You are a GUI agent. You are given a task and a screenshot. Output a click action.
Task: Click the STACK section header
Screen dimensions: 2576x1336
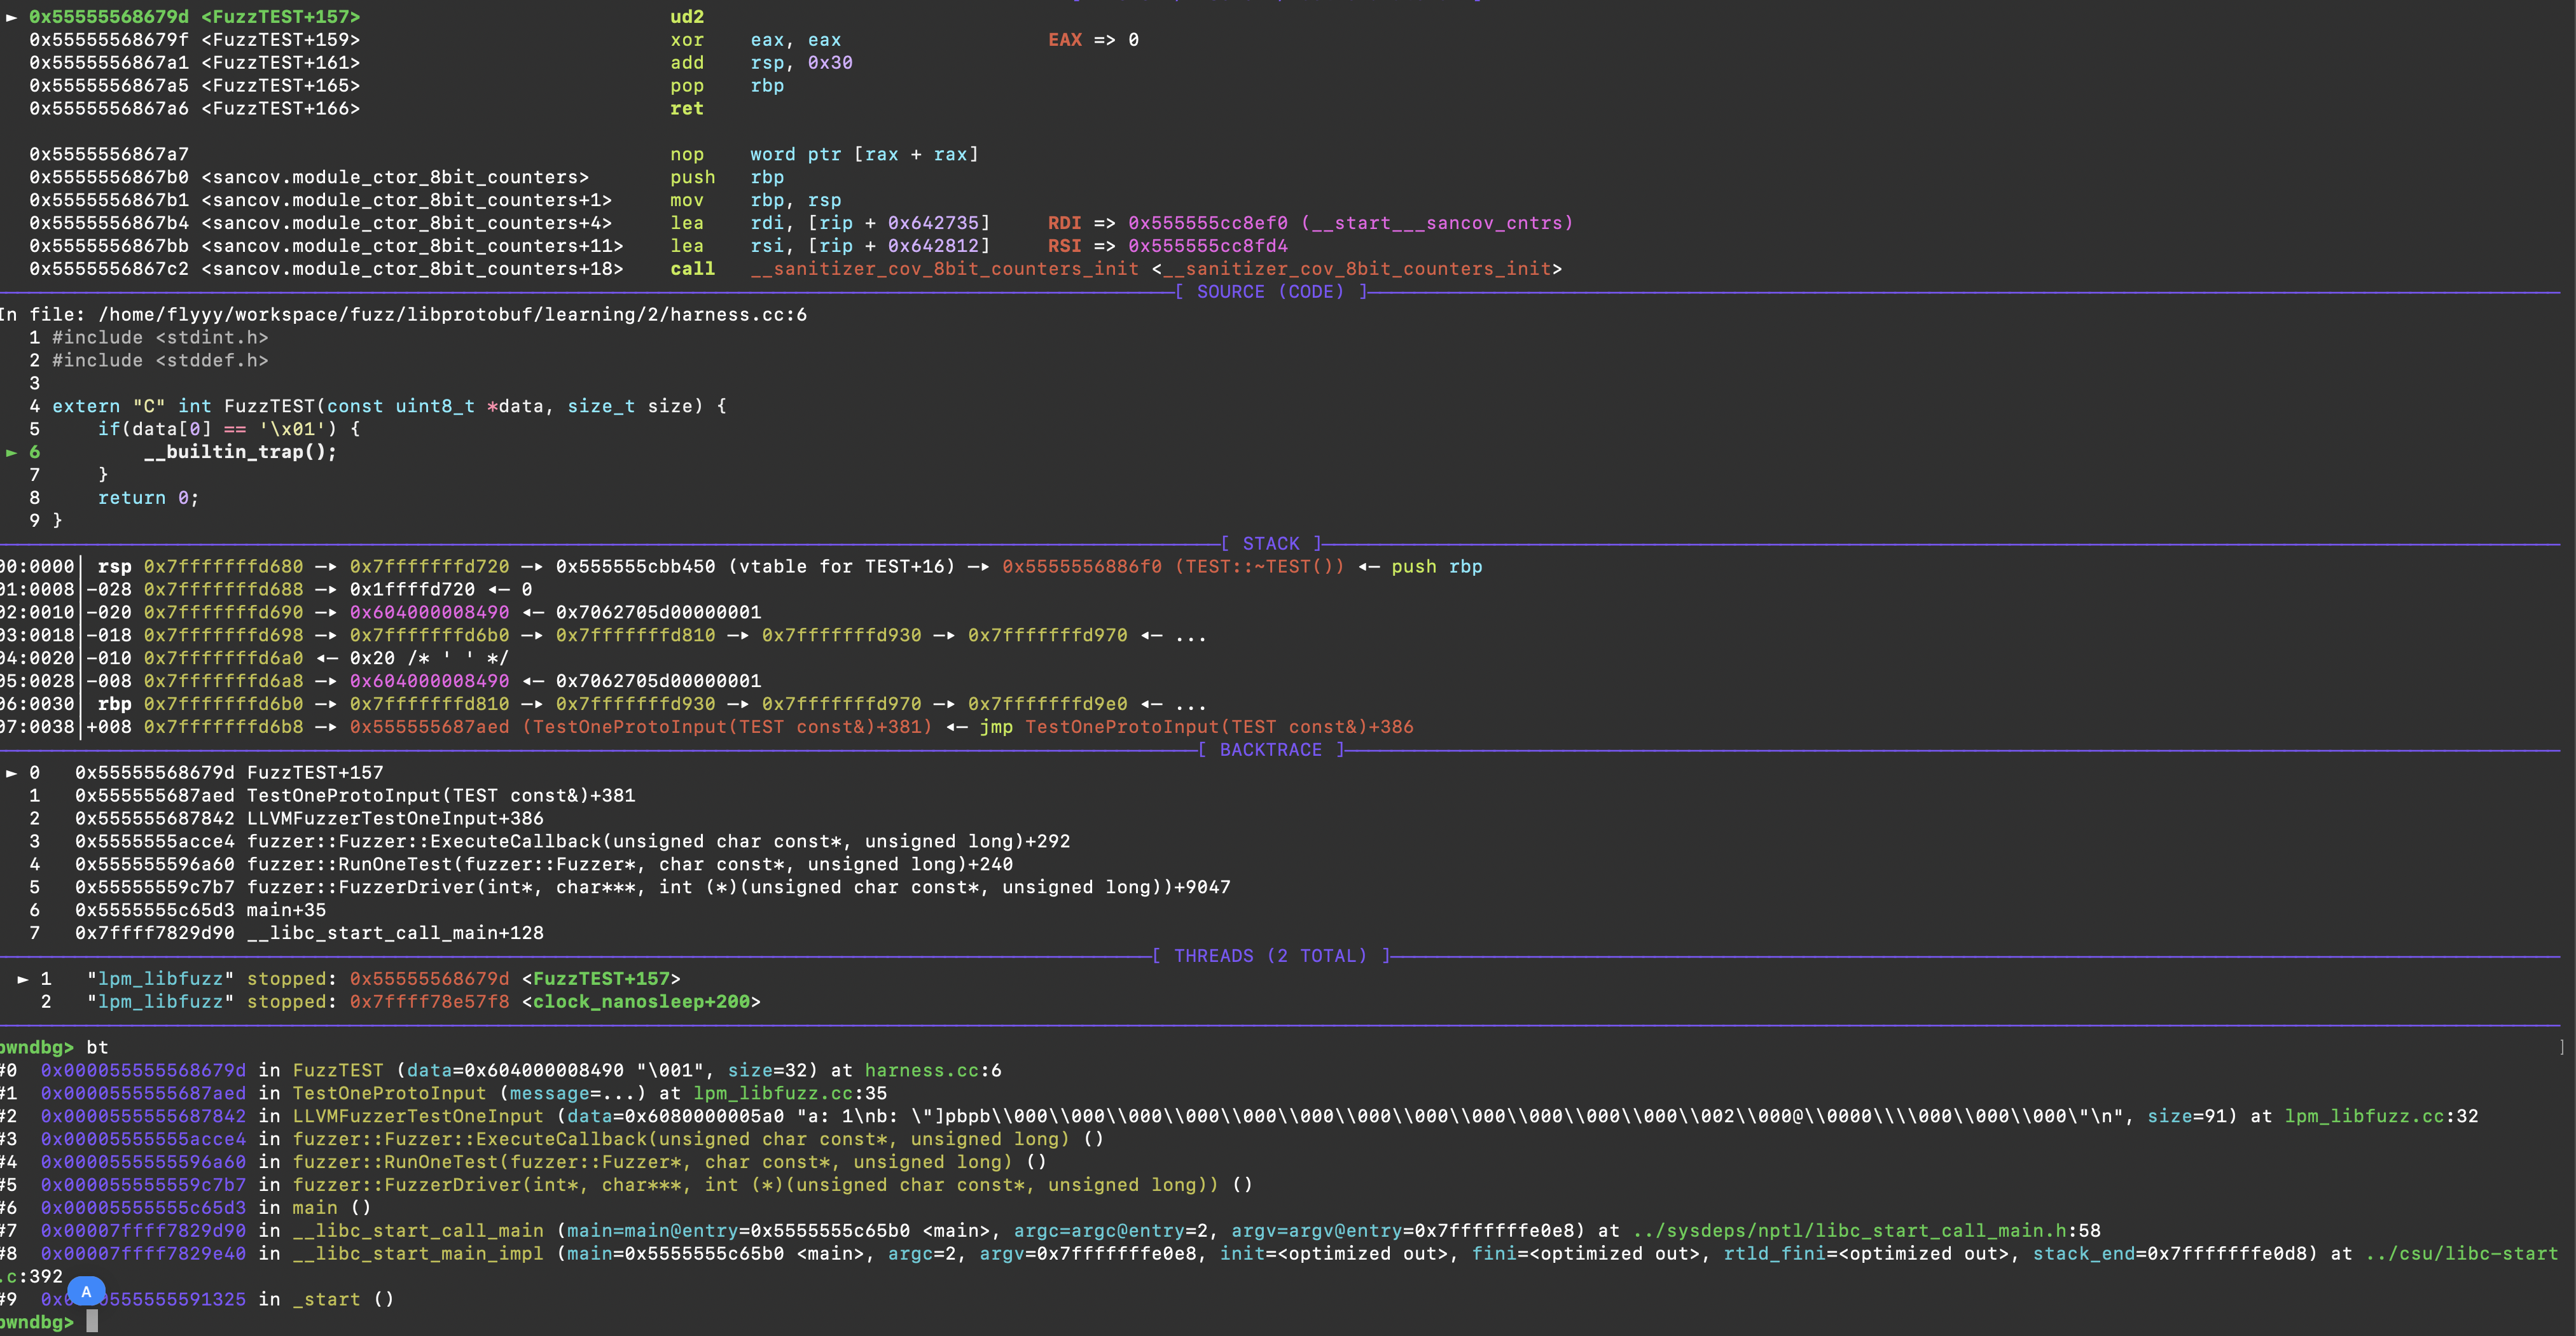tap(1270, 544)
